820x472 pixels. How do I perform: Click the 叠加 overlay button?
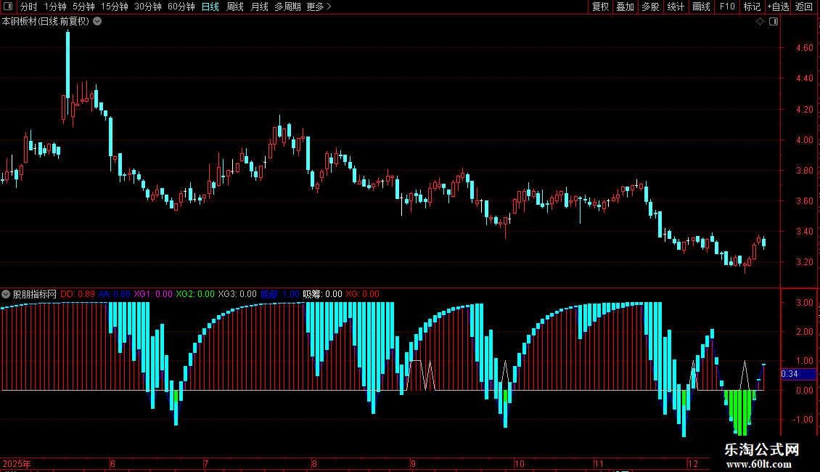[625, 7]
